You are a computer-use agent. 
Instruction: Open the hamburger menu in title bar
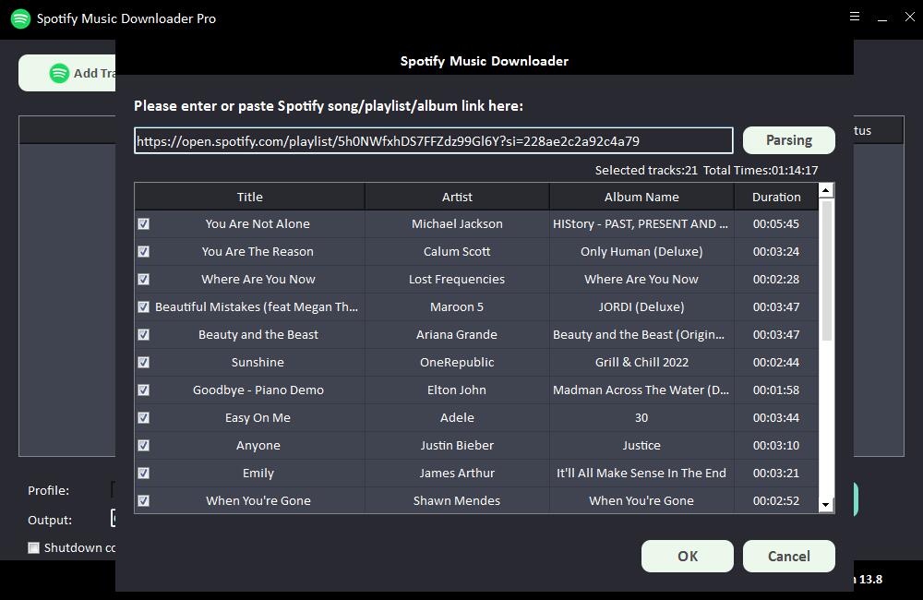[x=855, y=17]
